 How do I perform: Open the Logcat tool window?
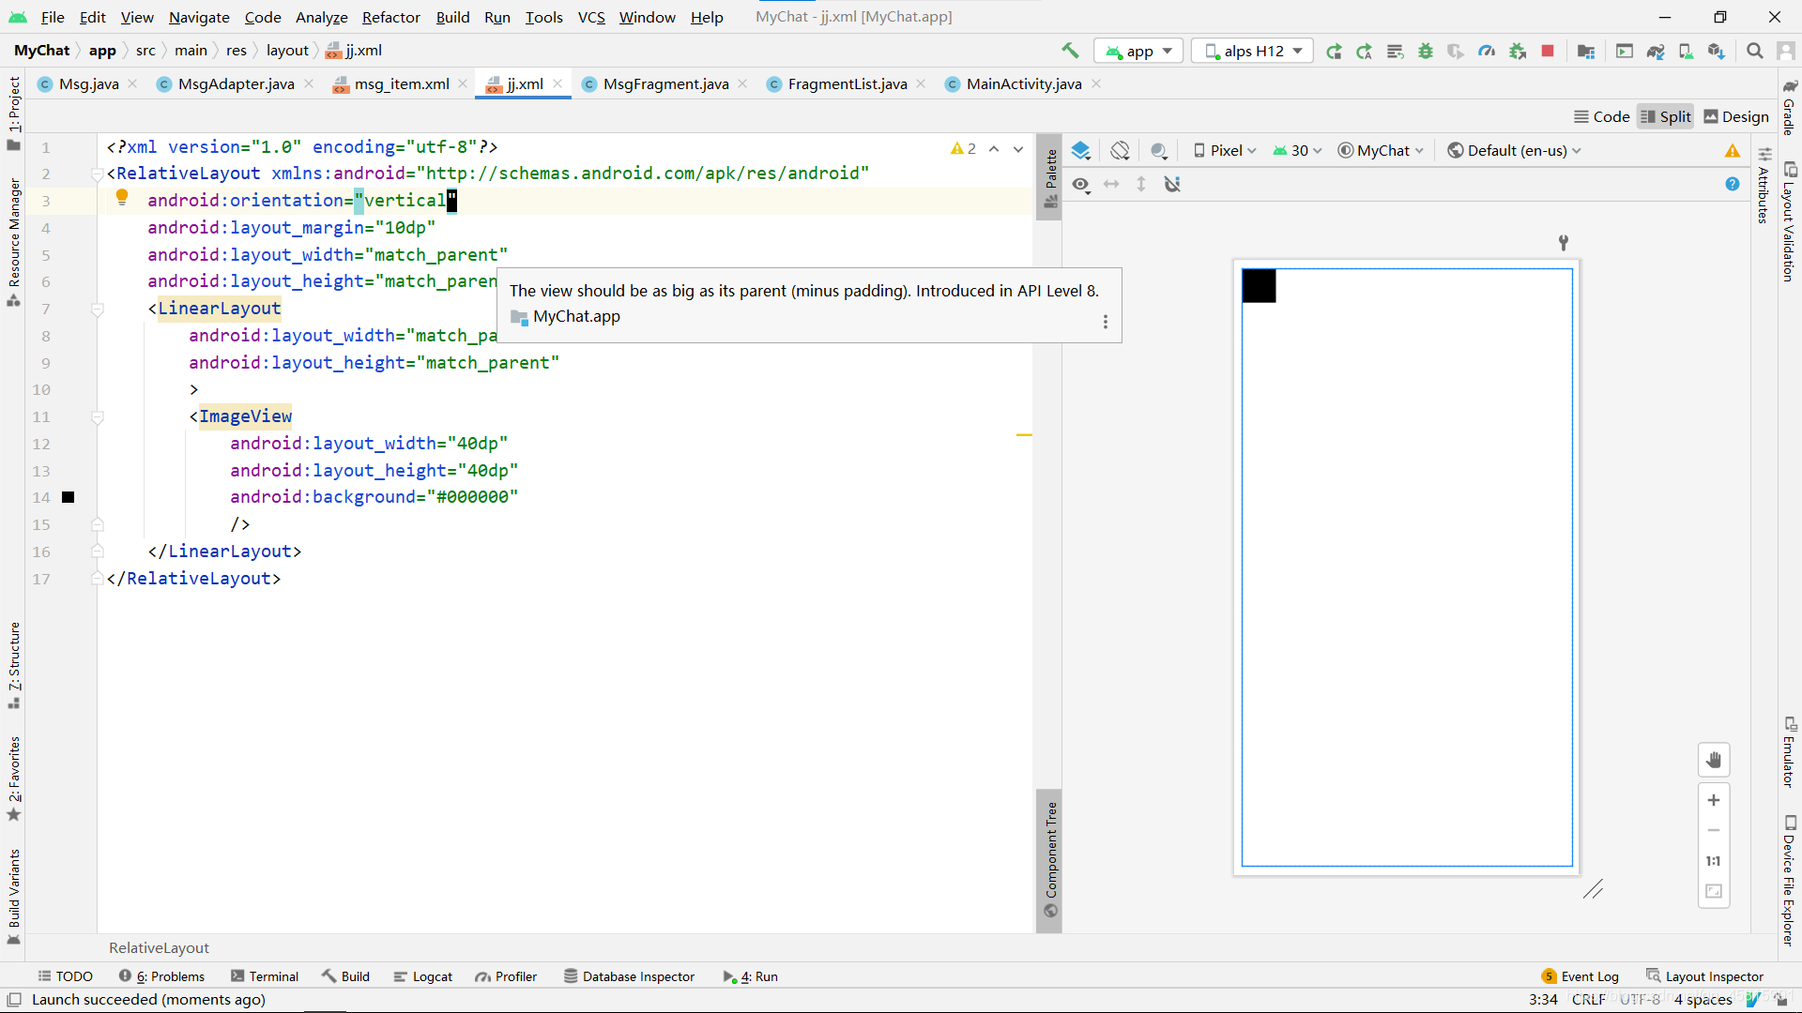tap(423, 976)
